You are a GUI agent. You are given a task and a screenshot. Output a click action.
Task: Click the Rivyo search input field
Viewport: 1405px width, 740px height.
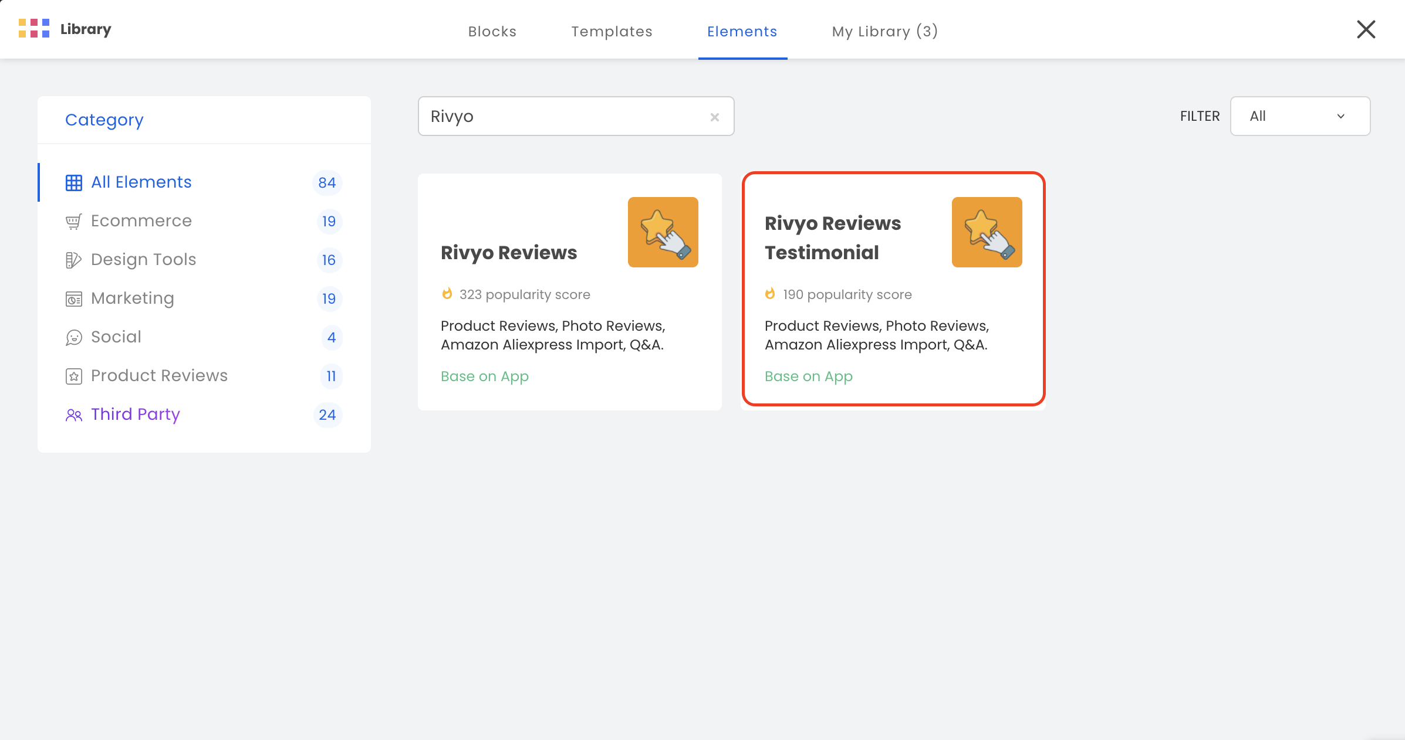[576, 116]
